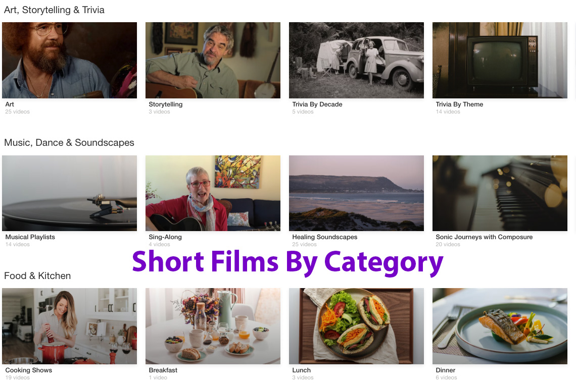Select the Sing-Along video thumbnail
Image resolution: width=576 pixels, height=389 pixels.
point(213,193)
